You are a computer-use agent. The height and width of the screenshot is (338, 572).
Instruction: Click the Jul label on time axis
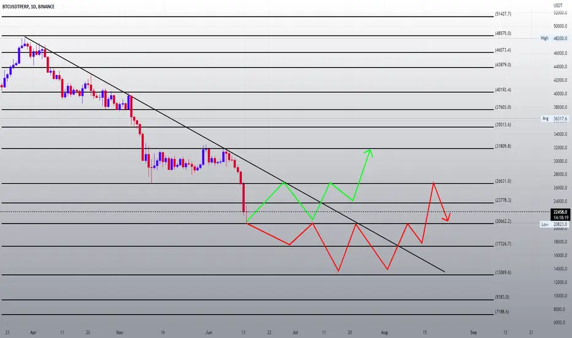(295, 332)
